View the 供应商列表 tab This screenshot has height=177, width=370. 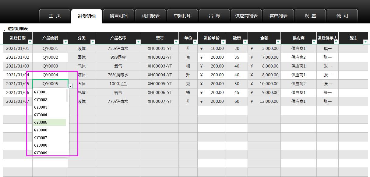pyautogui.click(x=246, y=16)
